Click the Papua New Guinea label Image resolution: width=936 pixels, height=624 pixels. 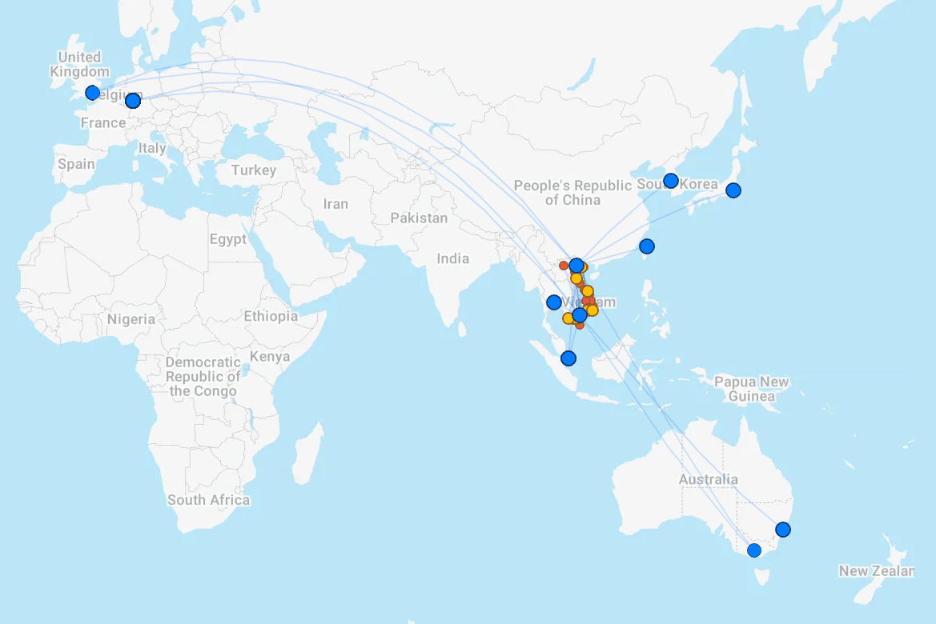(751, 389)
